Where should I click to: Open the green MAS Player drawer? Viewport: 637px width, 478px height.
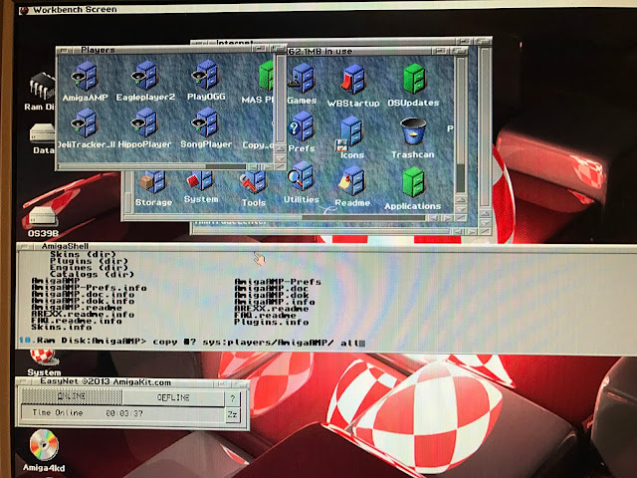tap(266, 77)
